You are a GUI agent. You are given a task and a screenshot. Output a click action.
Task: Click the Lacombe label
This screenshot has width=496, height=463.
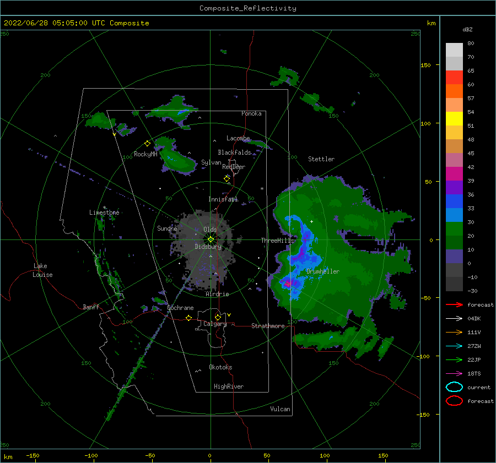click(x=238, y=138)
